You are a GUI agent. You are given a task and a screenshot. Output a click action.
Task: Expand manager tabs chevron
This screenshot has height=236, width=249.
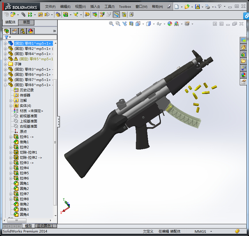pos(54,31)
